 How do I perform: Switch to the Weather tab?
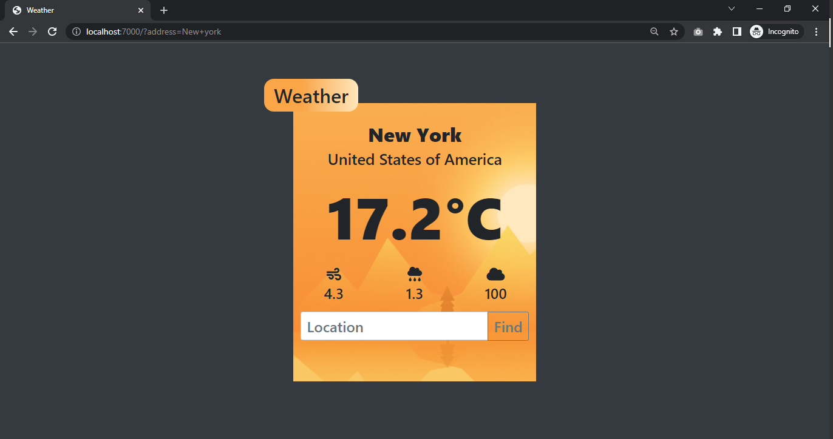(73, 10)
